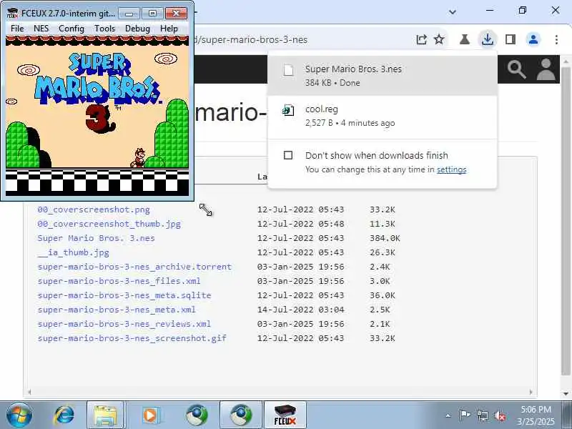Download Super Mario Bros. 3.nes from file list
Screen dimensions: 572x429
click(96, 238)
